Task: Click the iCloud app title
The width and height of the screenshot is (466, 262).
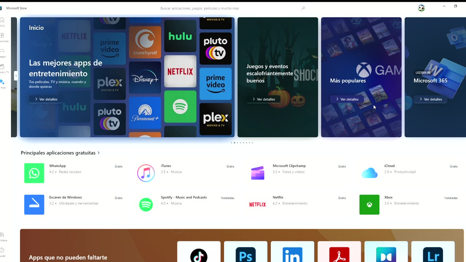Action: (390, 166)
